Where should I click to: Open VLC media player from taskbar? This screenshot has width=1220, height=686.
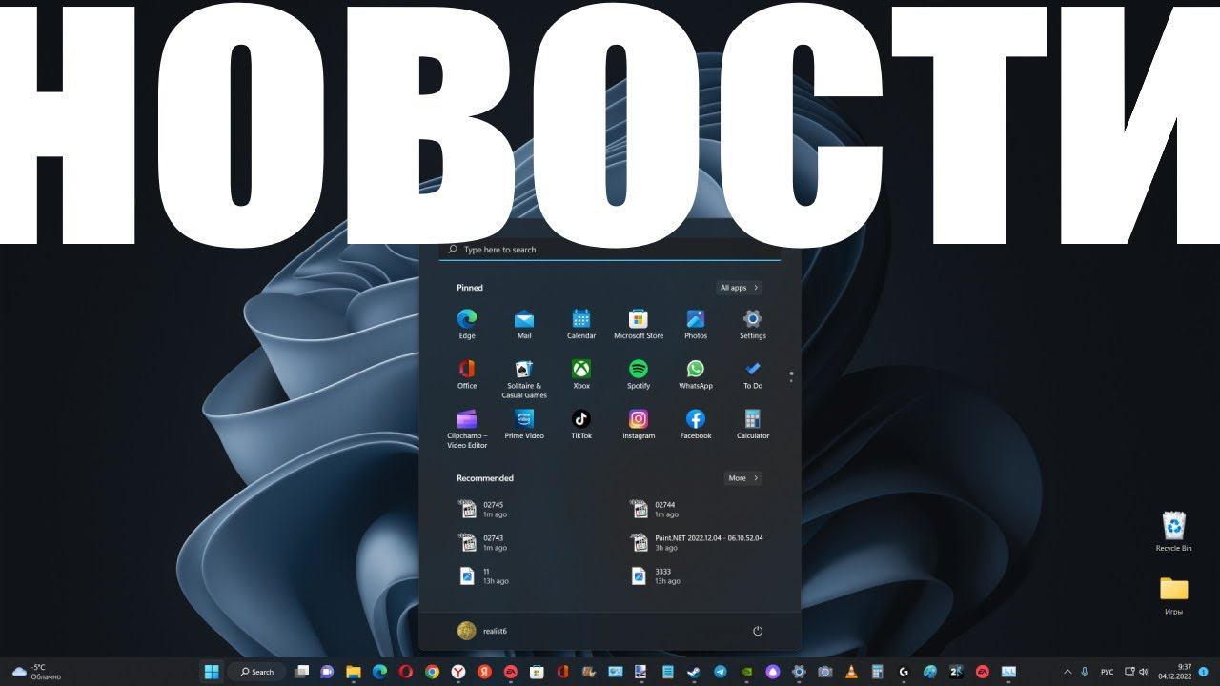[851, 672]
